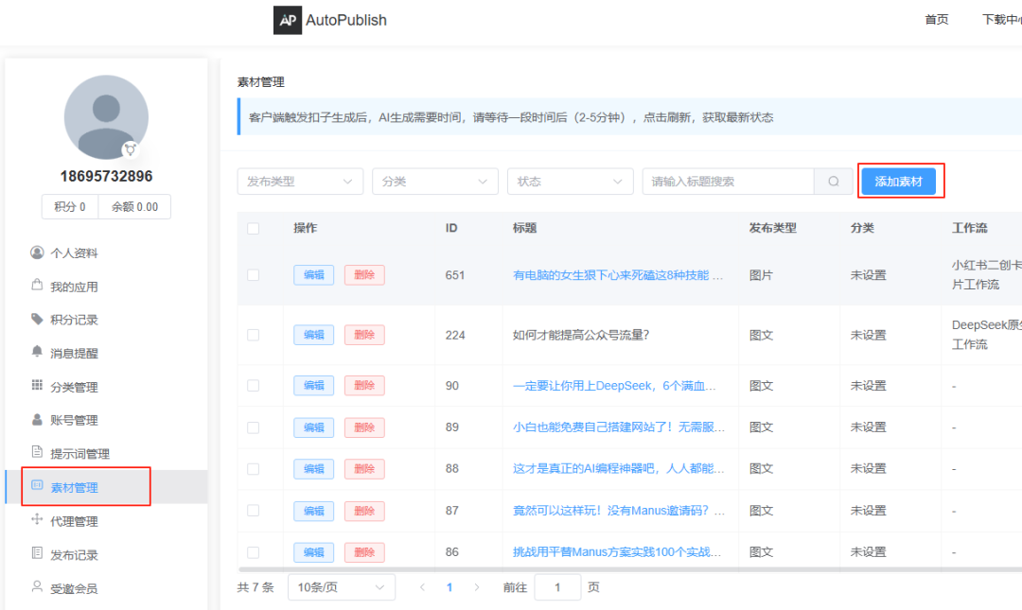Click the 前往 page number input
This screenshot has width=1022, height=610.
click(557, 587)
